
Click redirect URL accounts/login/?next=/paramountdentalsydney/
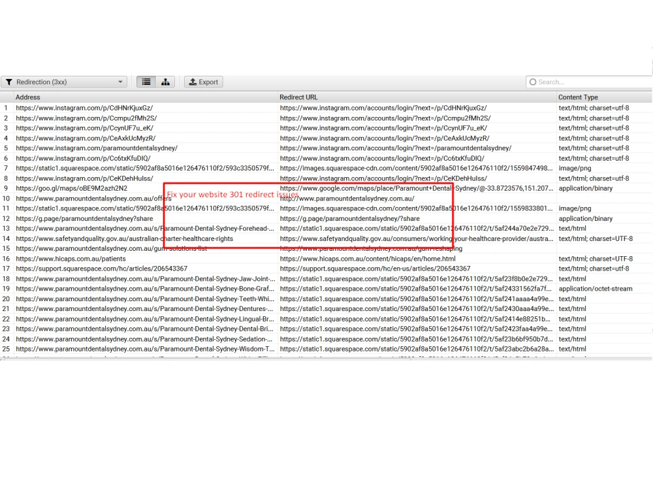pos(396,148)
